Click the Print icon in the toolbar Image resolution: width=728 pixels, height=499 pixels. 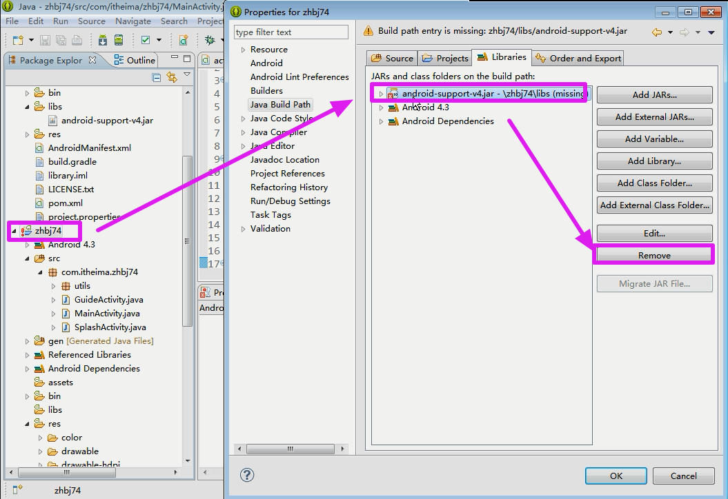coord(77,41)
